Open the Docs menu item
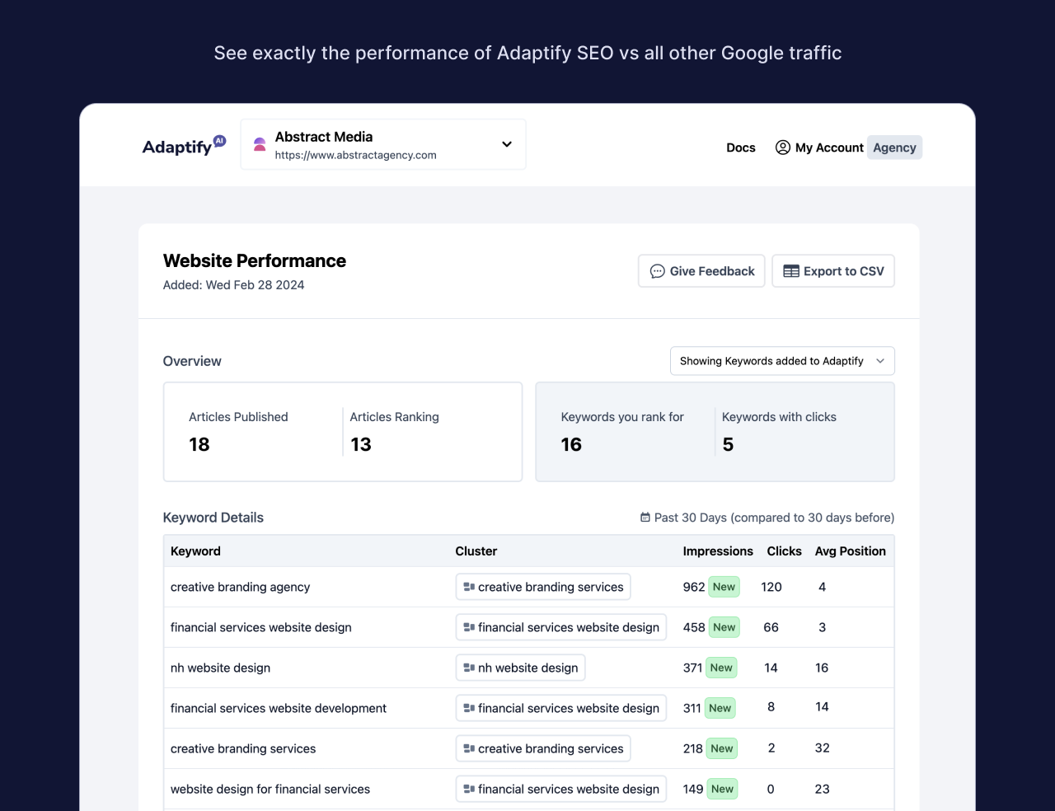 pos(740,148)
